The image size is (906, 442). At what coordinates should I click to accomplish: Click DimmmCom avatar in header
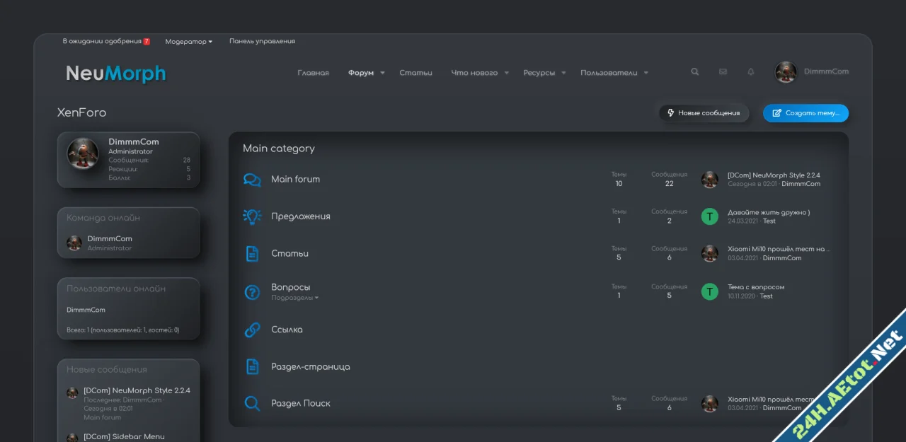pyautogui.click(x=786, y=71)
